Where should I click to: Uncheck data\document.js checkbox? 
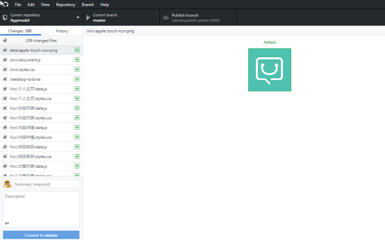point(5,60)
